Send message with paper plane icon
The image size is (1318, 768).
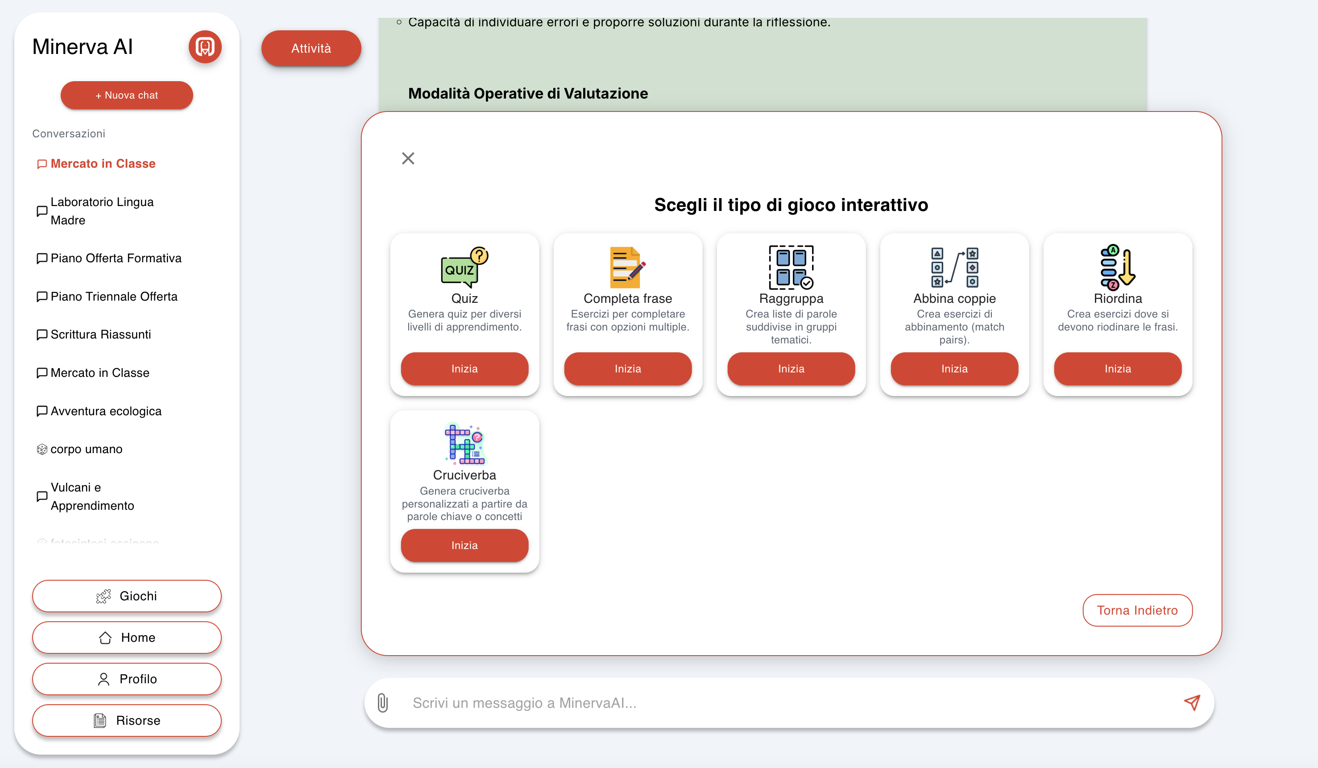coord(1191,702)
